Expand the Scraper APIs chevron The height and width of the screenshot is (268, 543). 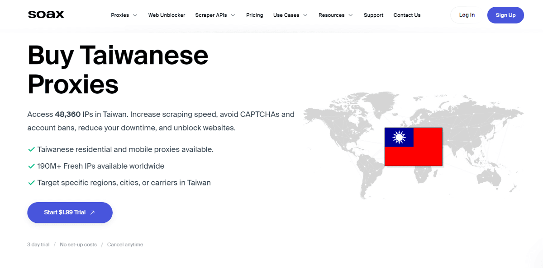coord(233,15)
